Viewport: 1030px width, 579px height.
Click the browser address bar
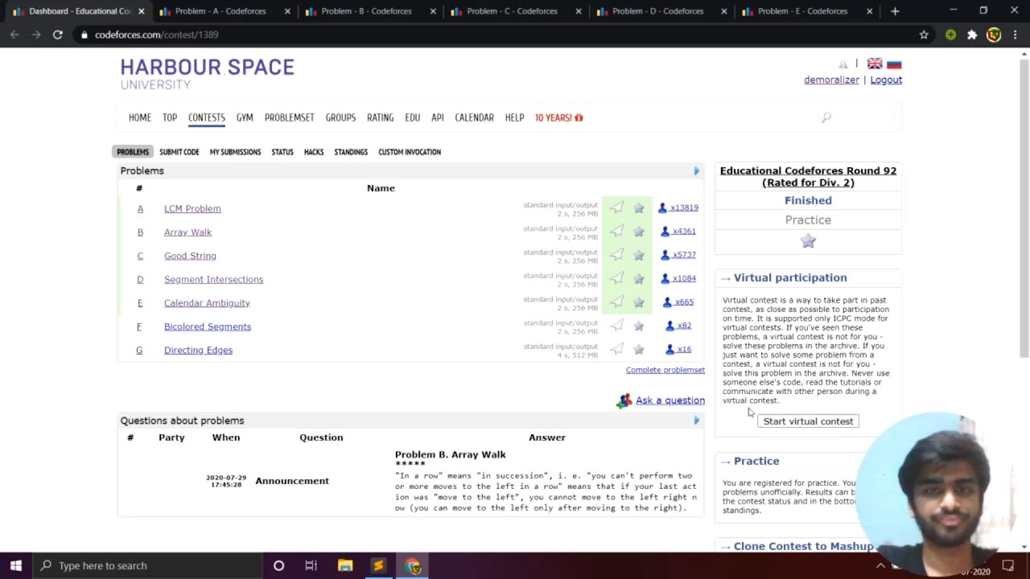[x=499, y=35]
